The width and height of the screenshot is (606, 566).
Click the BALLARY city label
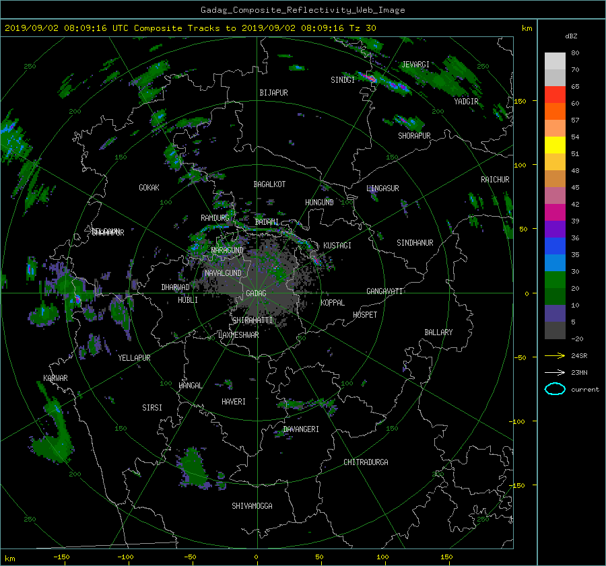438,332
